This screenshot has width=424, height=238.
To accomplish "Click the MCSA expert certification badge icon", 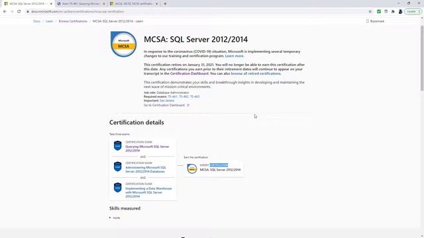I will [x=192, y=169].
